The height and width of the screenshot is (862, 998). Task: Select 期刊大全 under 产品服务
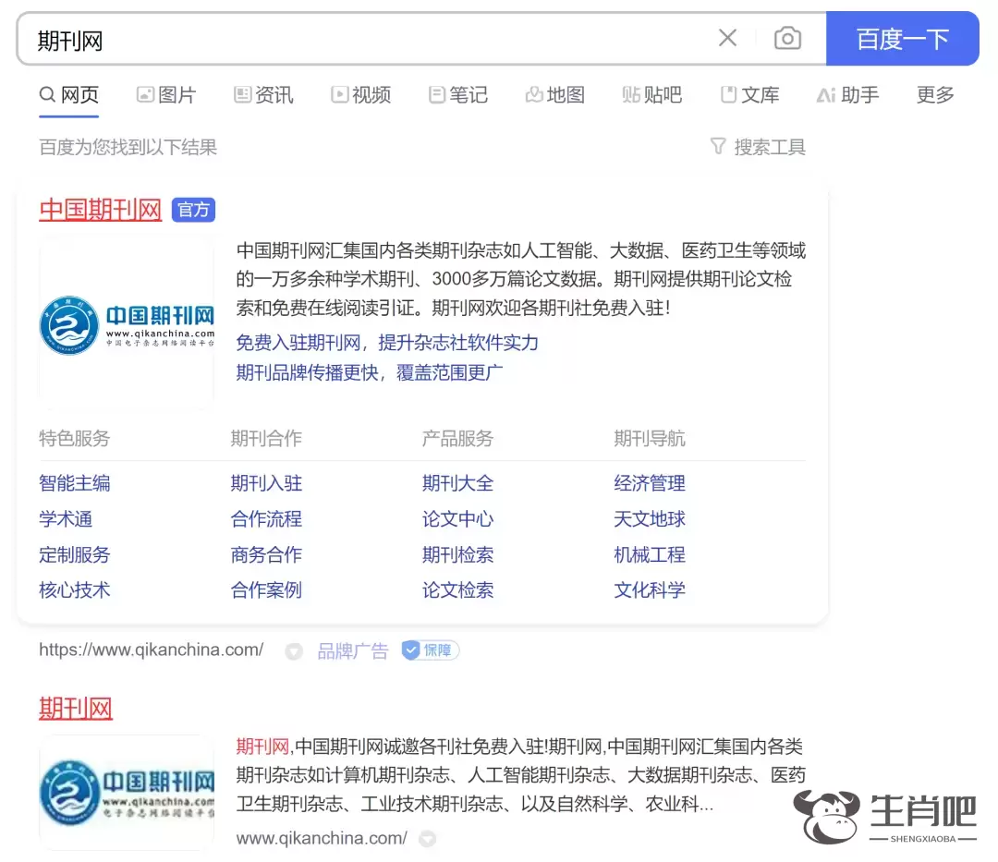457,483
